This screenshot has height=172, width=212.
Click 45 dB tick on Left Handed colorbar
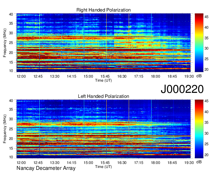click(206, 101)
